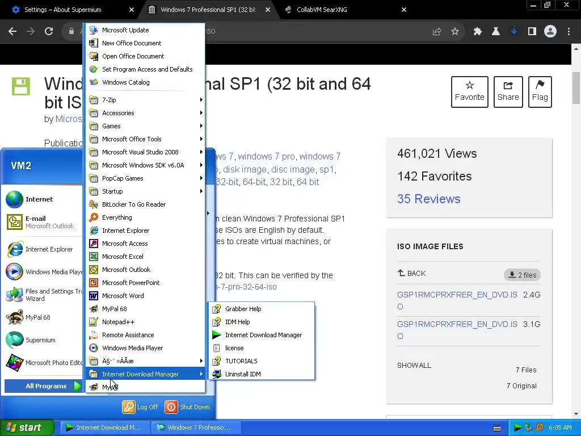Launch Notepad++
Image resolution: width=581 pixels, height=436 pixels.
(x=145, y=322)
